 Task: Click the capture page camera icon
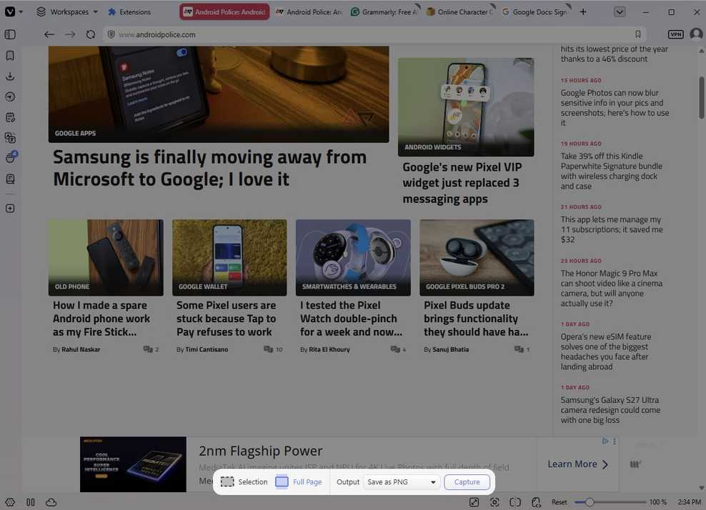494,502
